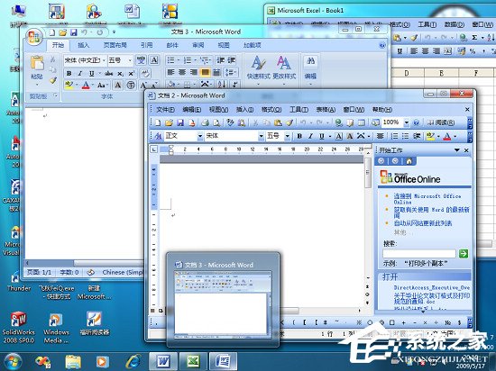Toggle Subscript in the Word 2007 ribbon

click(120, 74)
